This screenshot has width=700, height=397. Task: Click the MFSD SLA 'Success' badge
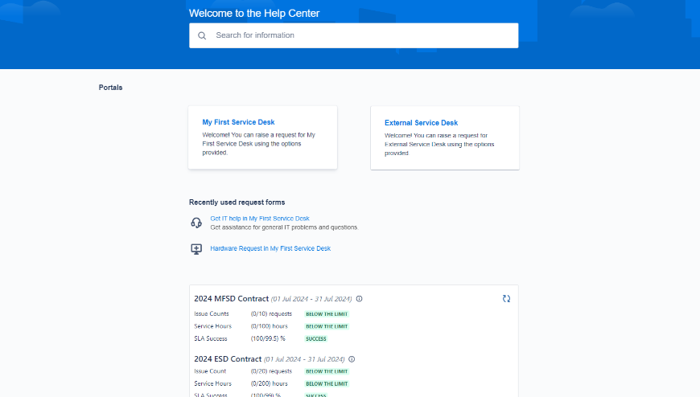tap(315, 338)
